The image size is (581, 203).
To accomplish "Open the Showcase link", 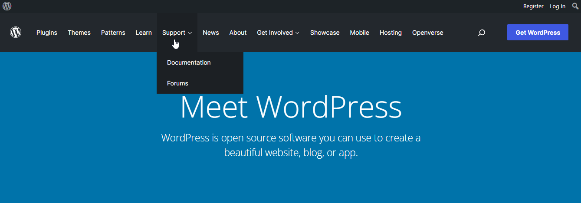I will pos(325,33).
